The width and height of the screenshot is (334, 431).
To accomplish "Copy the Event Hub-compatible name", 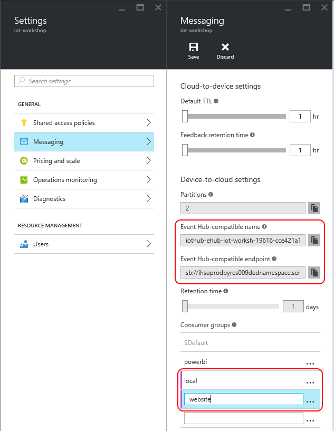I will 314,241.
